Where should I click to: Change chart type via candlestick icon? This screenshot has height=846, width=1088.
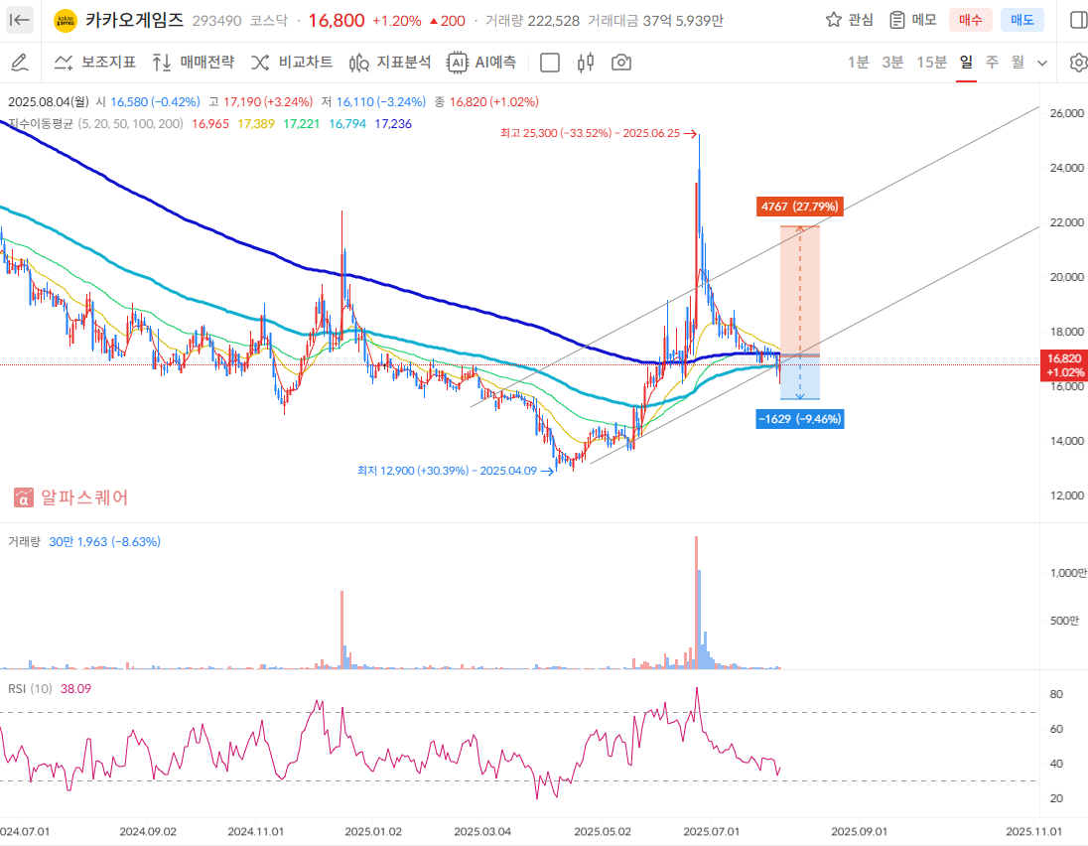tap(586, 63)
